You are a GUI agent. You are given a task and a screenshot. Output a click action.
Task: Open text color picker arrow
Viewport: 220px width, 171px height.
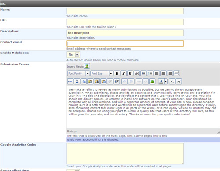click(x=166, y=82)
